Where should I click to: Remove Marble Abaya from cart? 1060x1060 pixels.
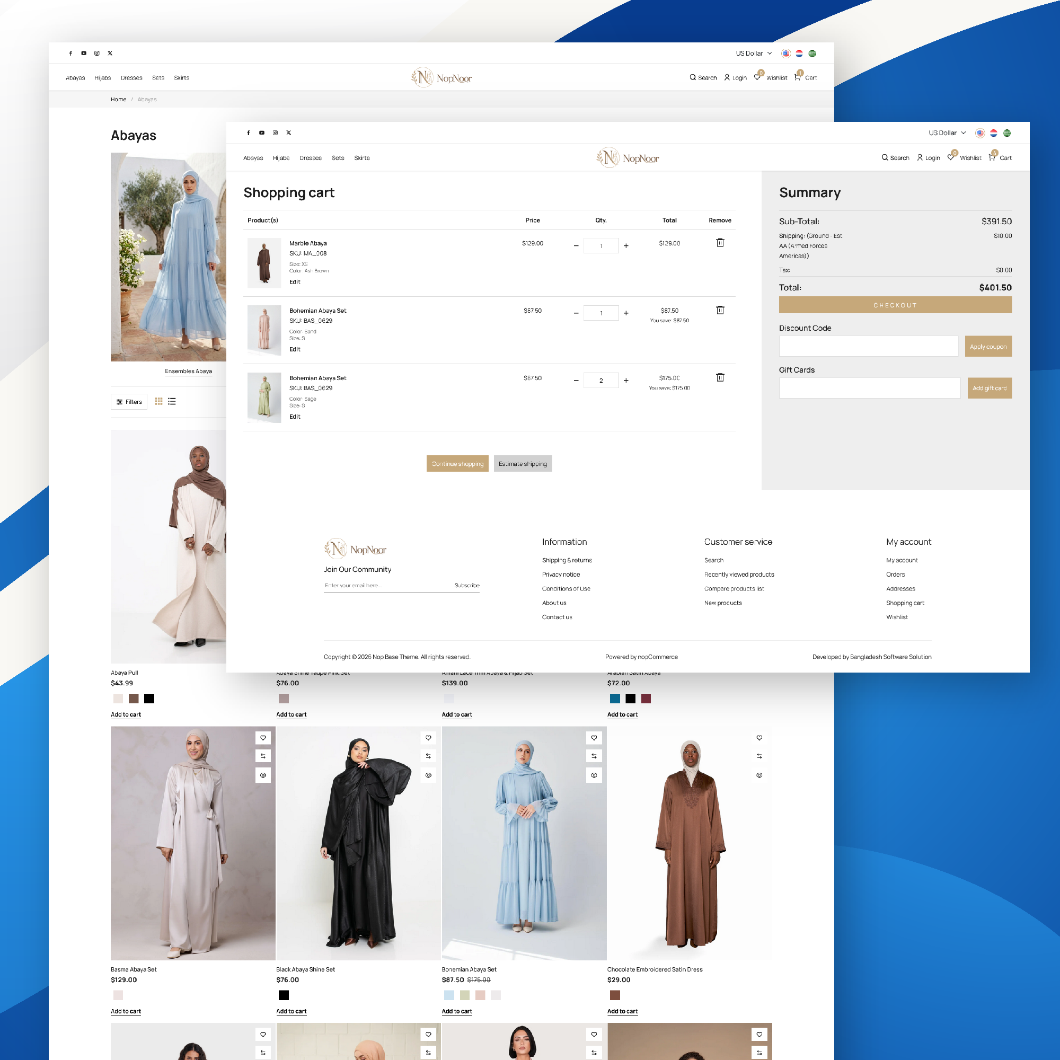coord(720,243)
